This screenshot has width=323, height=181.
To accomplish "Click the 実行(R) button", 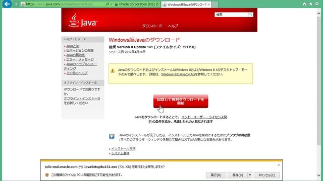I will pyautogui.click(x=216, y=175).
